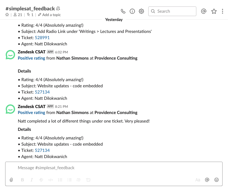Click Zendesk CSAT sender name at 8:21 PM
This screenshot has width=228, height=192.
coord(32,106)
